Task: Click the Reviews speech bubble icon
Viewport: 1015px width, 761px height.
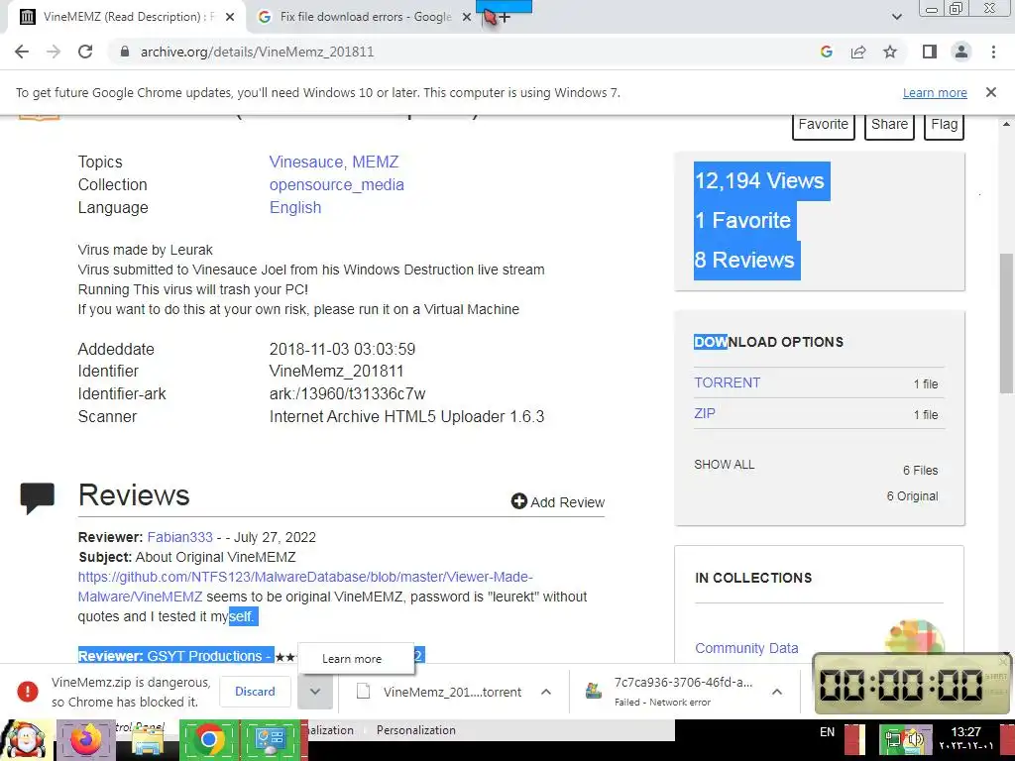Action: (38, 498)
